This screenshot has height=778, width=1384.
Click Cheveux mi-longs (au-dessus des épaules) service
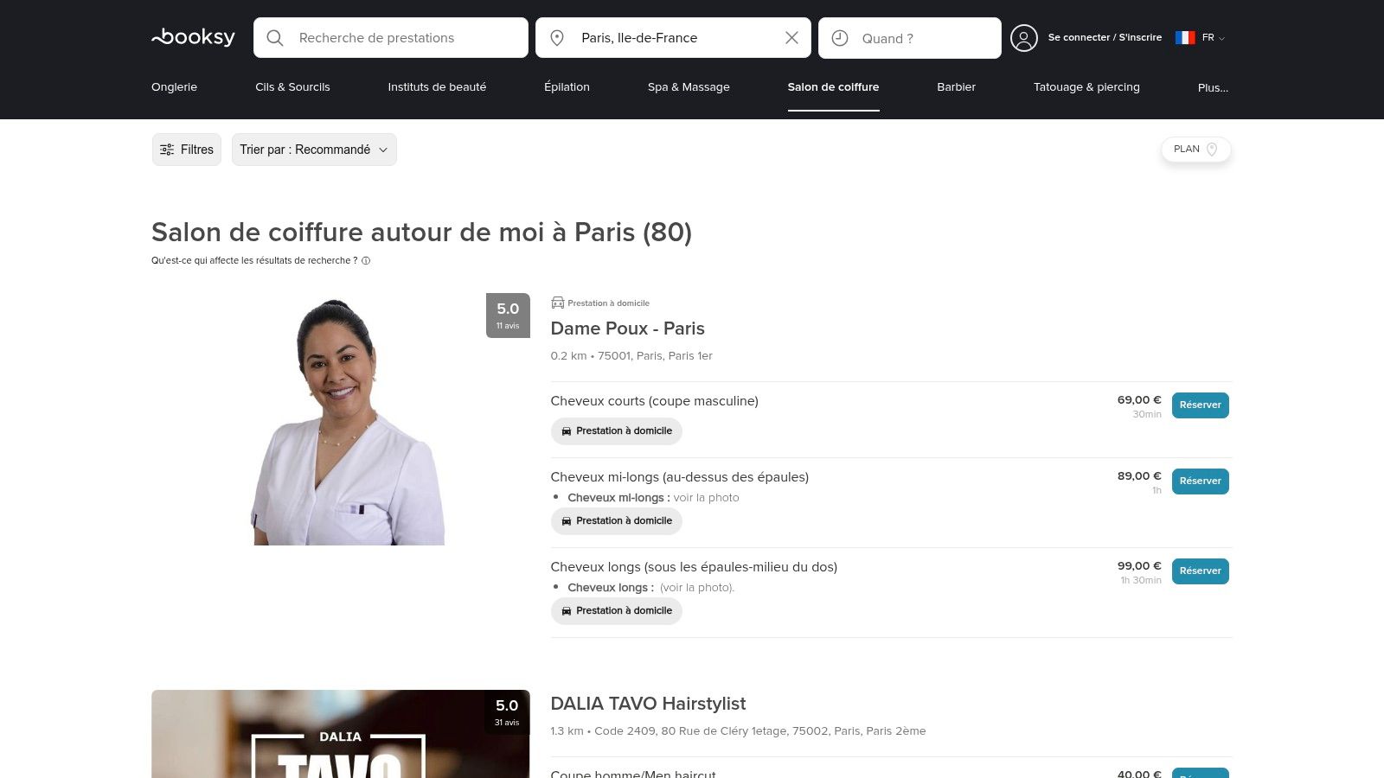click(679, 477)
